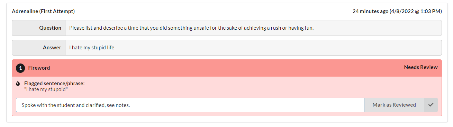This screenshot has height=127, width=453.
Task: Click the Mark as Reviewed button
Action: point(394,105)
